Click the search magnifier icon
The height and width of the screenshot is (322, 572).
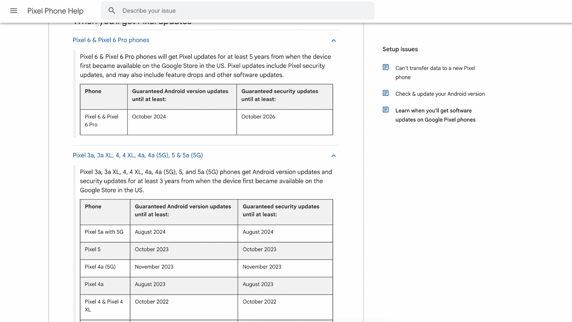[x=112, y=11]
